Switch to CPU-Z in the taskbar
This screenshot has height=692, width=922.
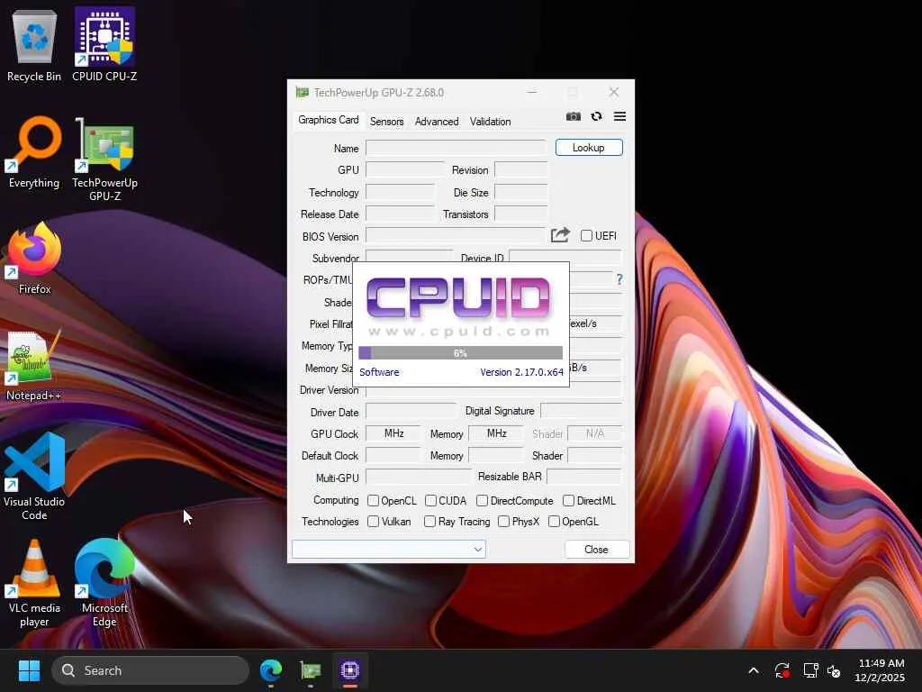pos(350,670)
